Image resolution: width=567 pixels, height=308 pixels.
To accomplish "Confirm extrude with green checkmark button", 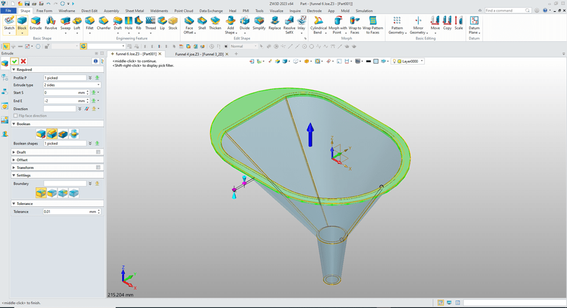I will 15,61.
